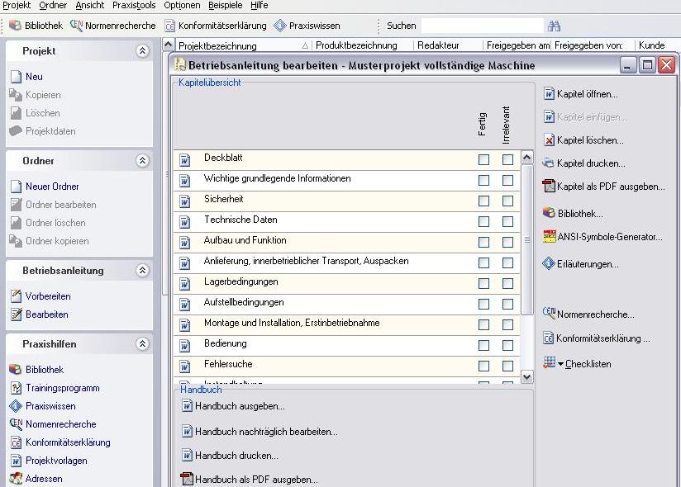Image resolution: width=681 pixels, height=487 pixels.
Task: Collapse the Projekt sidebar panel
Action: coord(142,51)
